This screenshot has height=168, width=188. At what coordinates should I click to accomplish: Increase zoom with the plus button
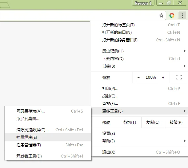point(163,77)
